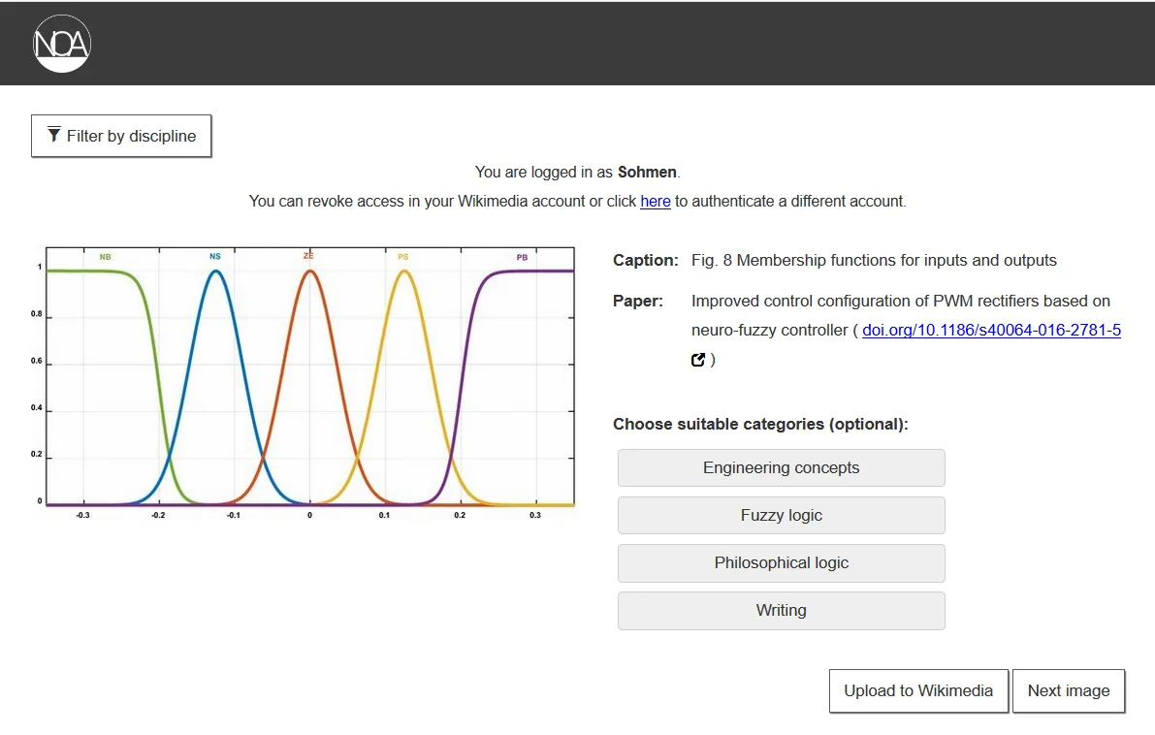
Task: Click the external link icon after the DOI
Action: 698,360
